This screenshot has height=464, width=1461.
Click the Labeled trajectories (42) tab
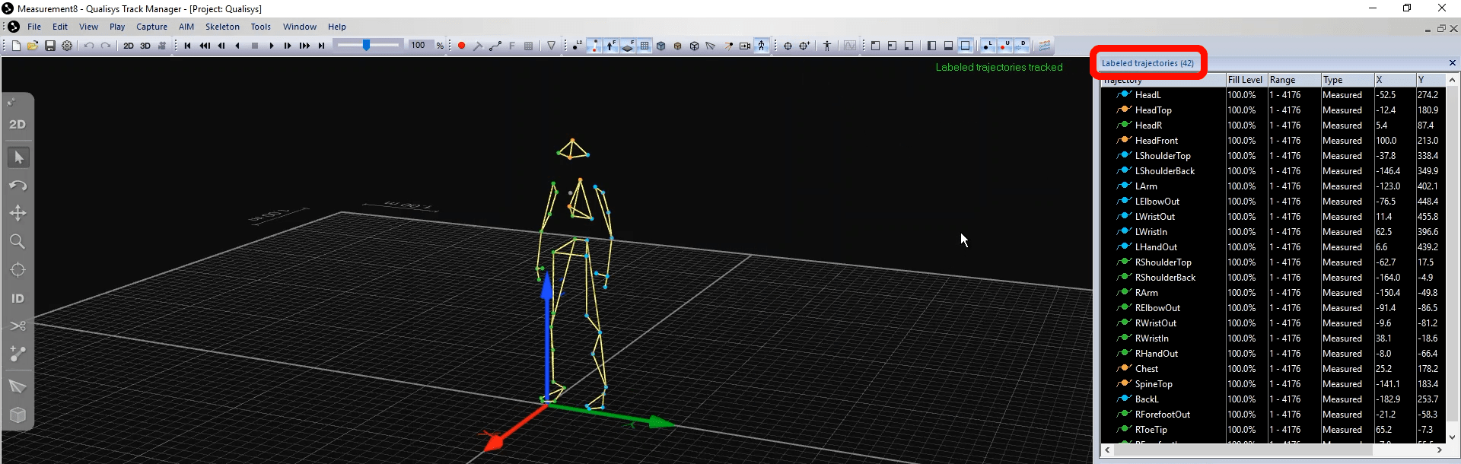(1147, 63)
